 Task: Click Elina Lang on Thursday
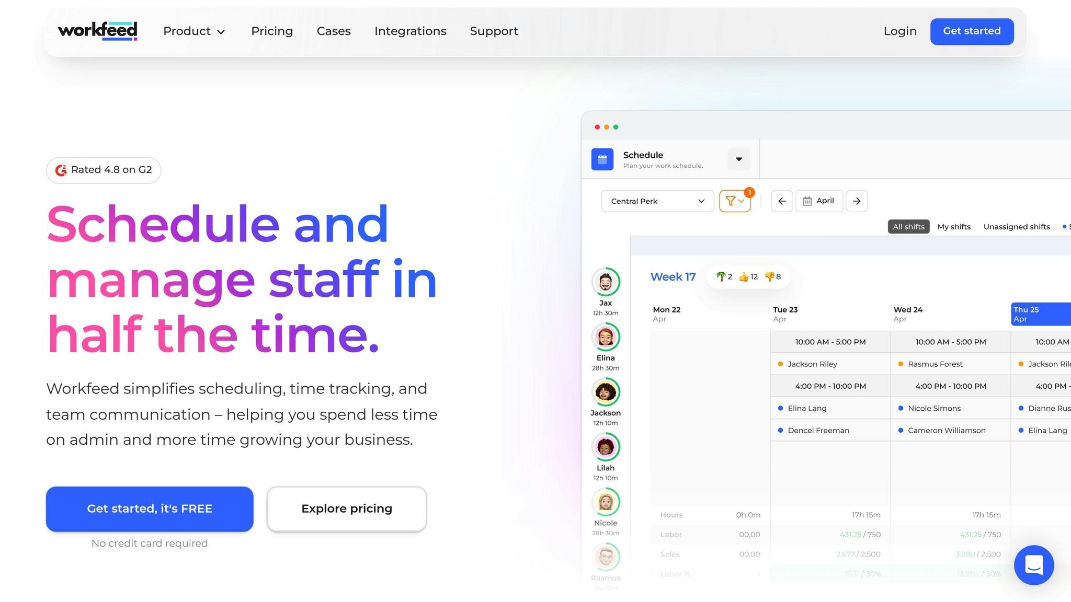tap(1041, 431)
